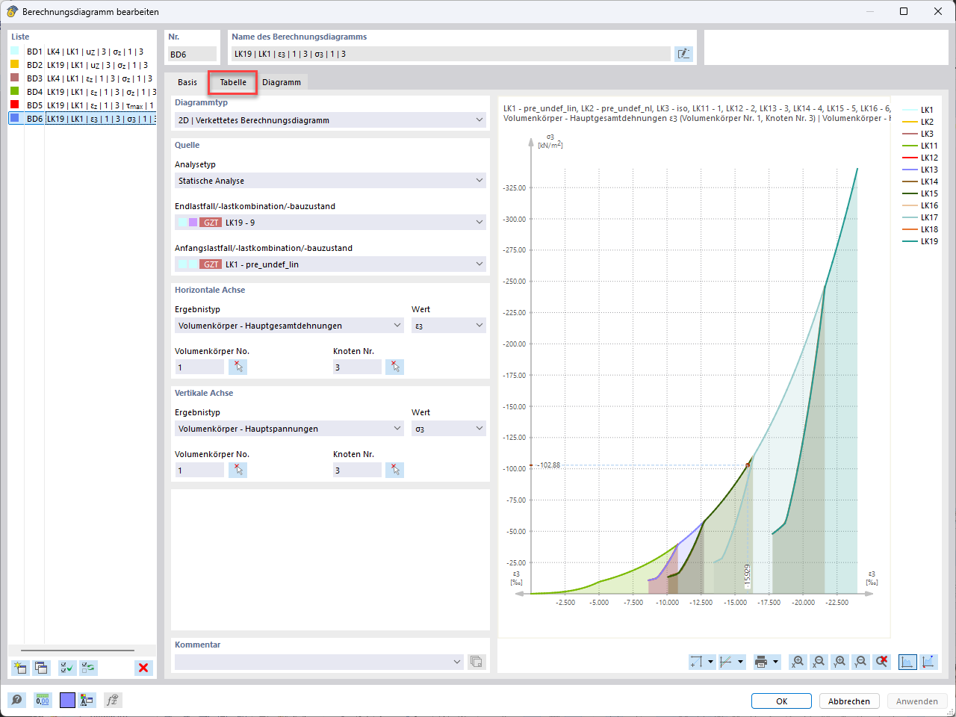
Task: Toggle the diagram min/max points view
Action: pos(928,662)
